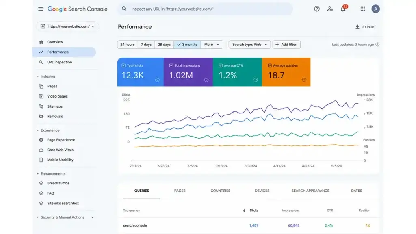The image size is (416, 234).
Task: Select the 24 hours date range
Action: click(x=127, y=45)
